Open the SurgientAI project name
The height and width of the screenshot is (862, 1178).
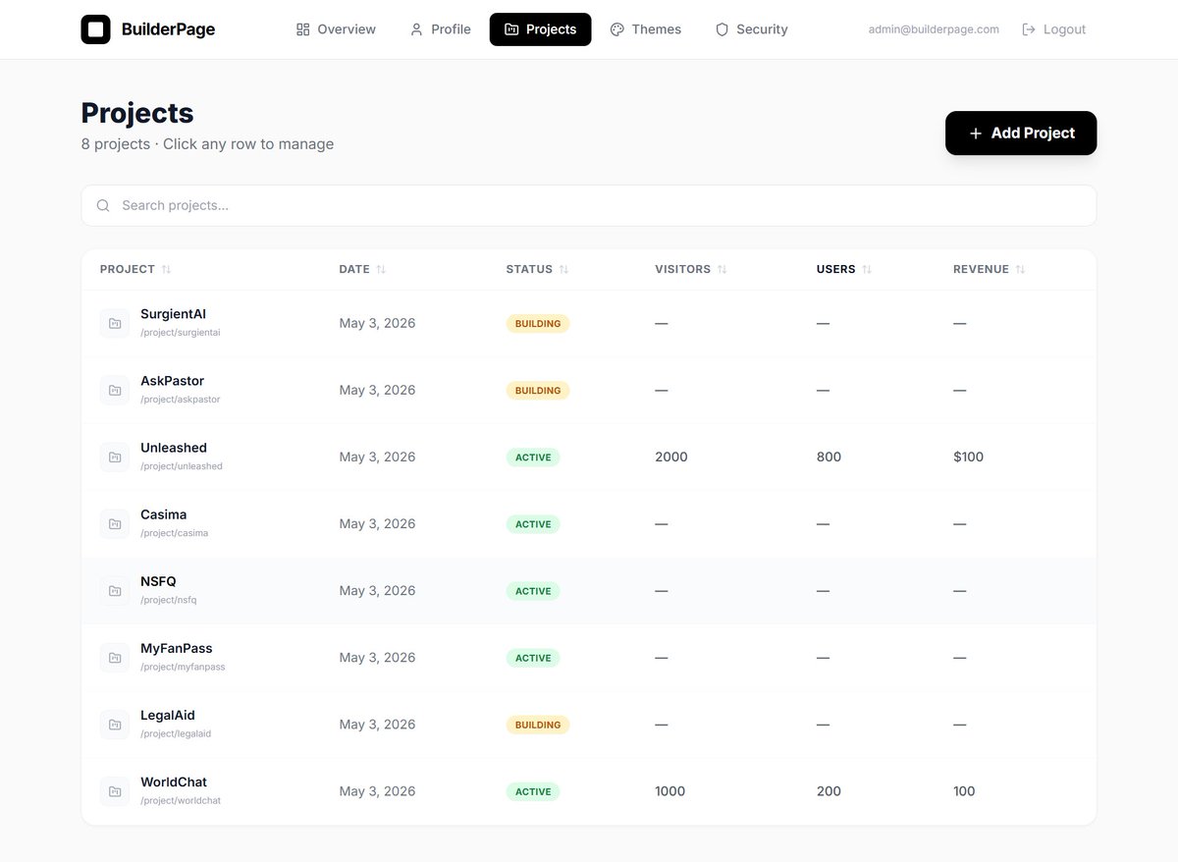(173, 314)
